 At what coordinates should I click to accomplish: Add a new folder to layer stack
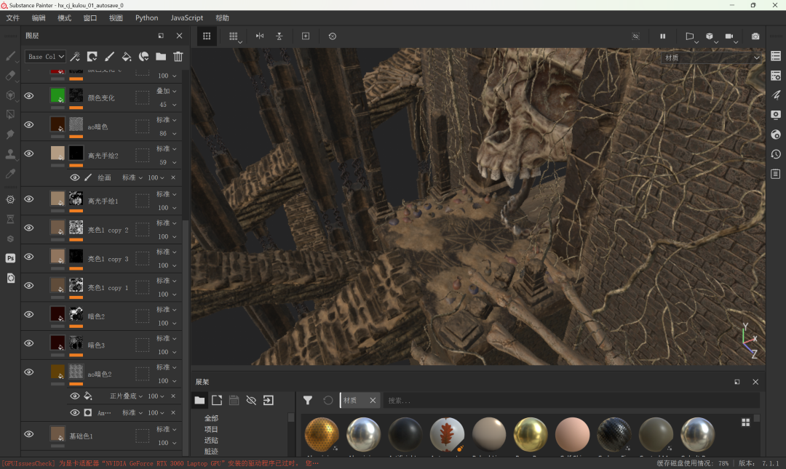(161, 57)
